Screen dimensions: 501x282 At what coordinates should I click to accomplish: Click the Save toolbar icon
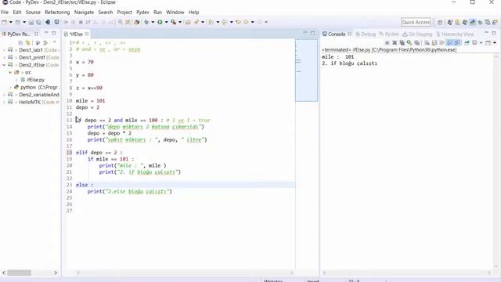click(x=31, y=22)
